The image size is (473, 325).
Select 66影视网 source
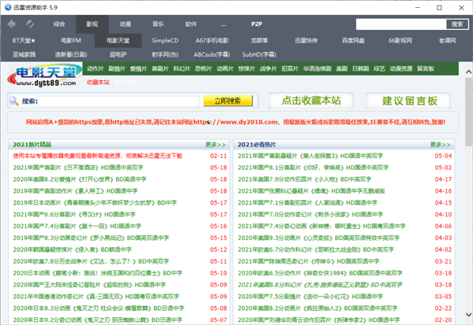tap(400, 40)
